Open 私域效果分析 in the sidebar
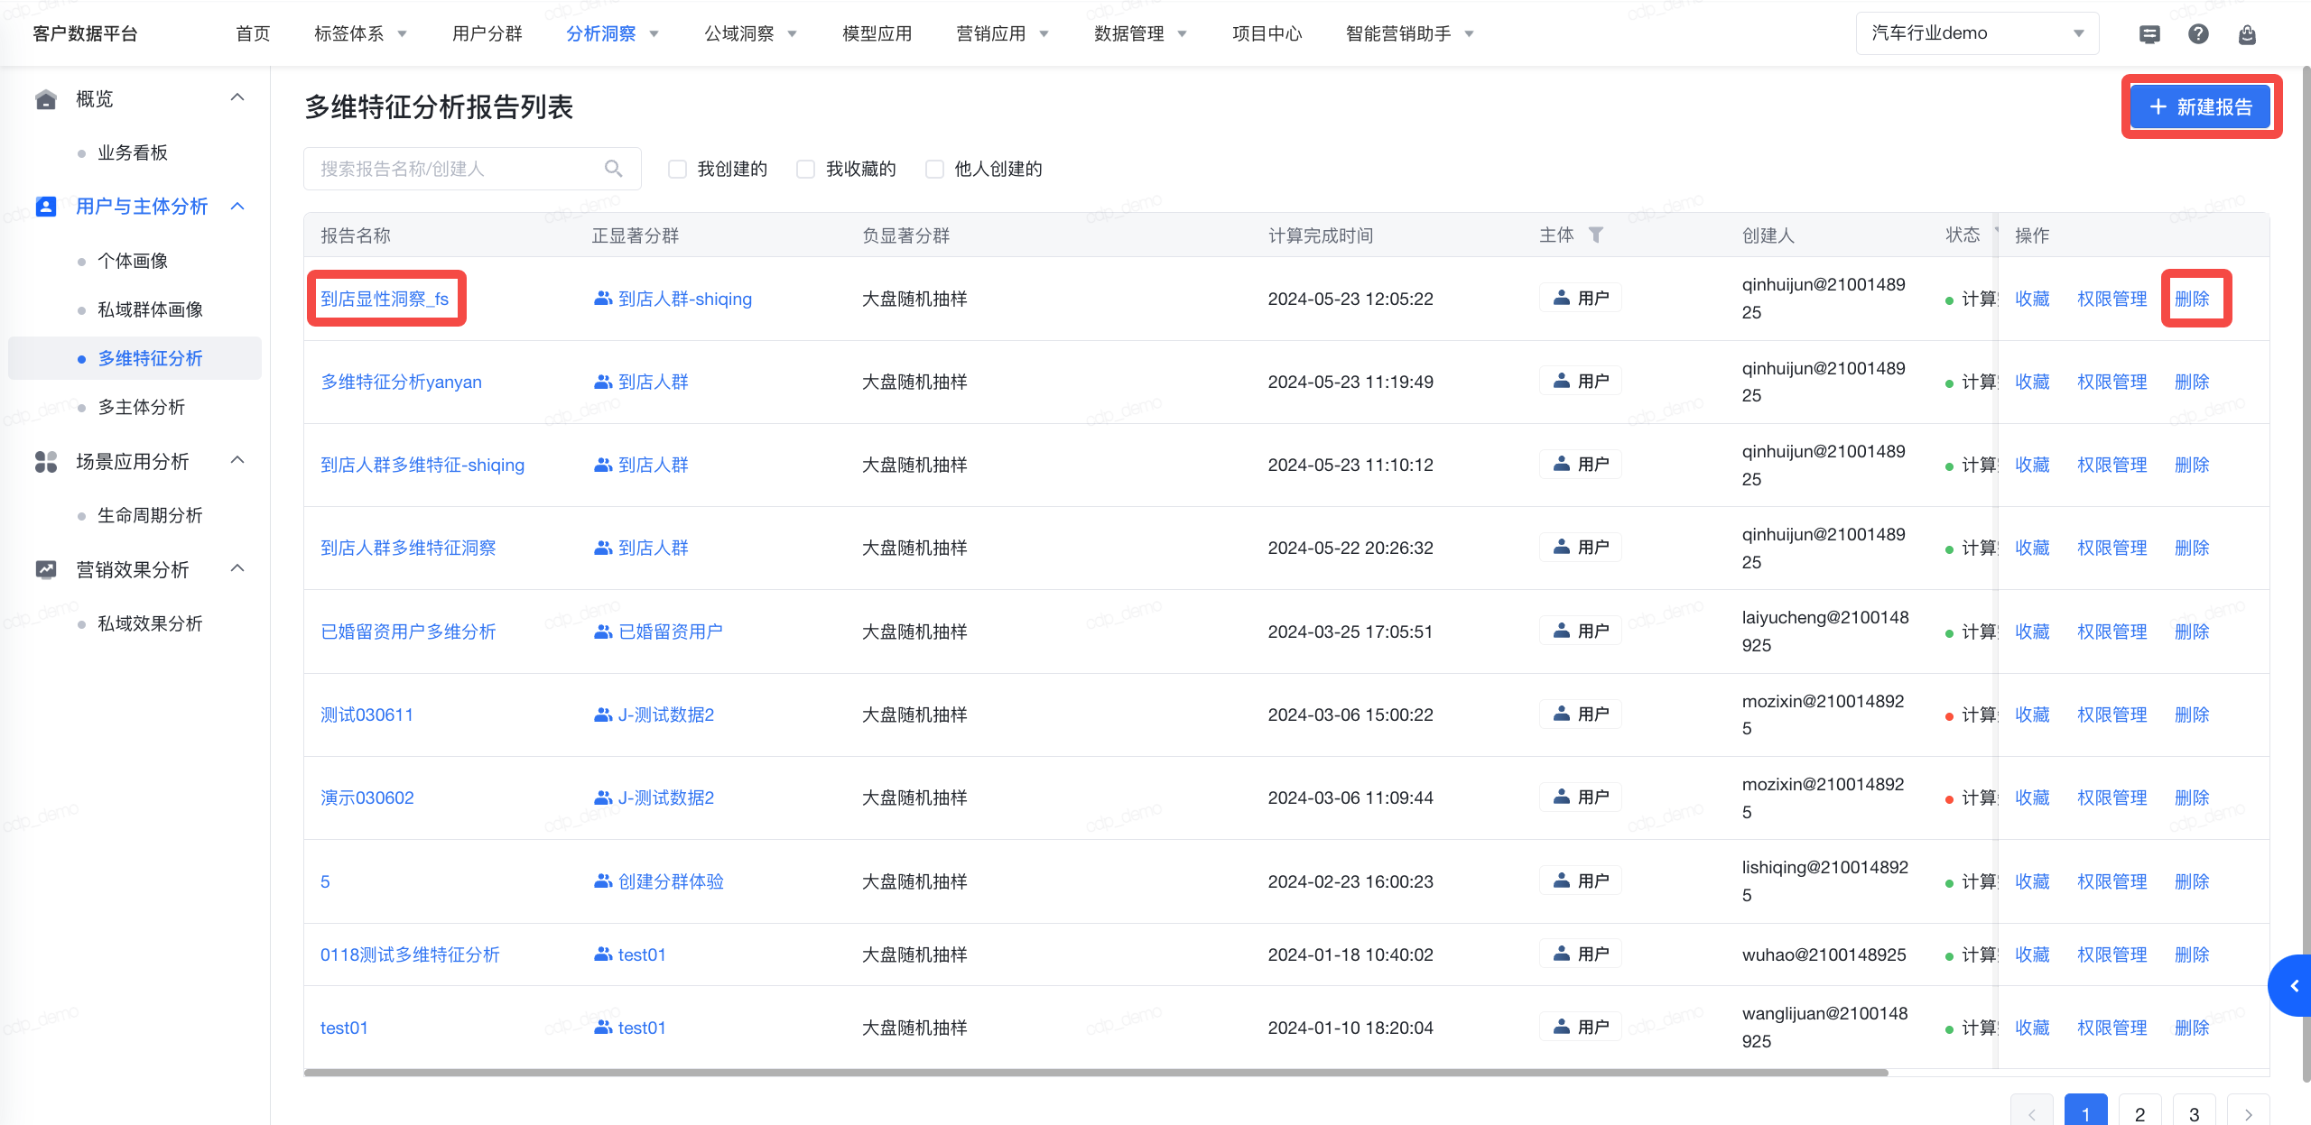Viewport: 2311px width, 1125px height. pos(150,623)
